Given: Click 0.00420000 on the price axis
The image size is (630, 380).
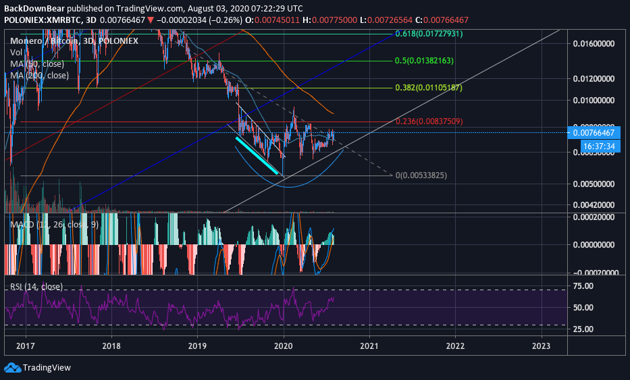Looking at the screenshot, I should [594, 205].
